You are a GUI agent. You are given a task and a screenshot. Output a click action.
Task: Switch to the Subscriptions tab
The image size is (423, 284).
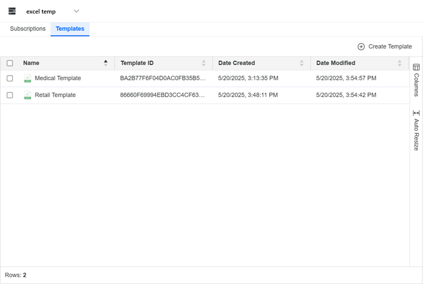28,29
